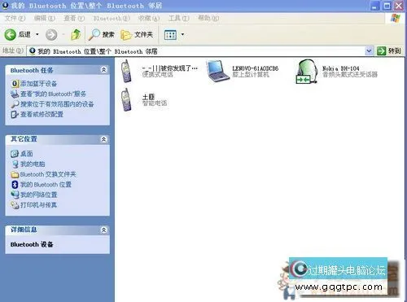Open the 编辑 menu
407x302 pixels.
point(45,18)
